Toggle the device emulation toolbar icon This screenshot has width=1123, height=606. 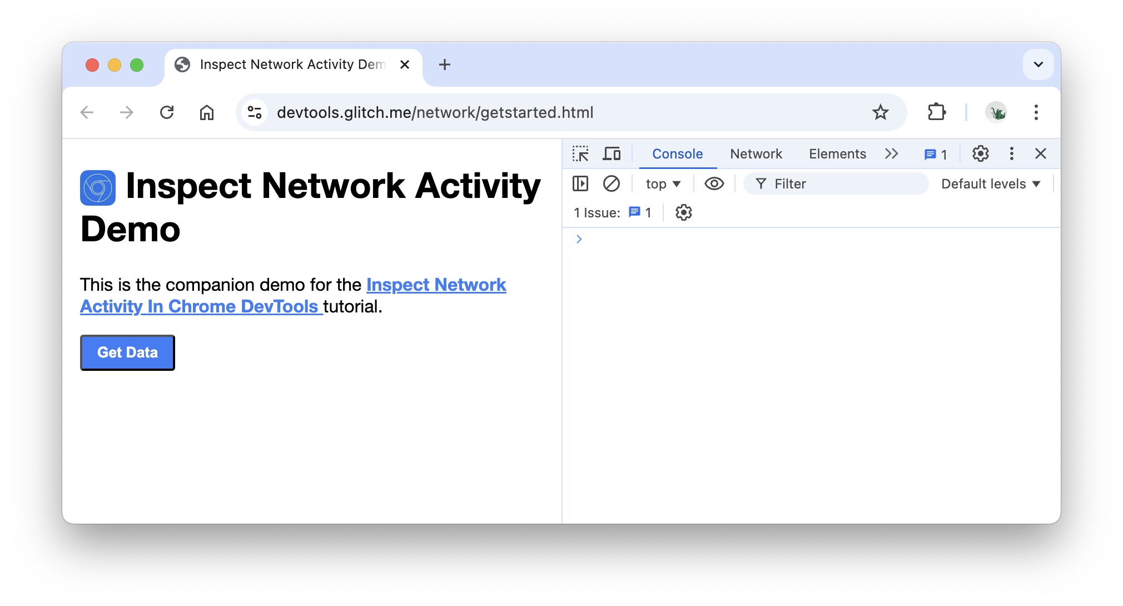[611, 154]
